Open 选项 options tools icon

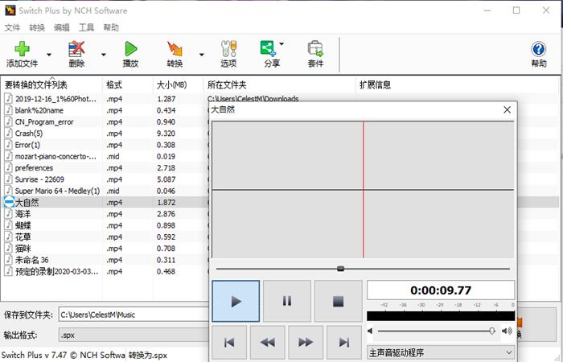(228, 49)
